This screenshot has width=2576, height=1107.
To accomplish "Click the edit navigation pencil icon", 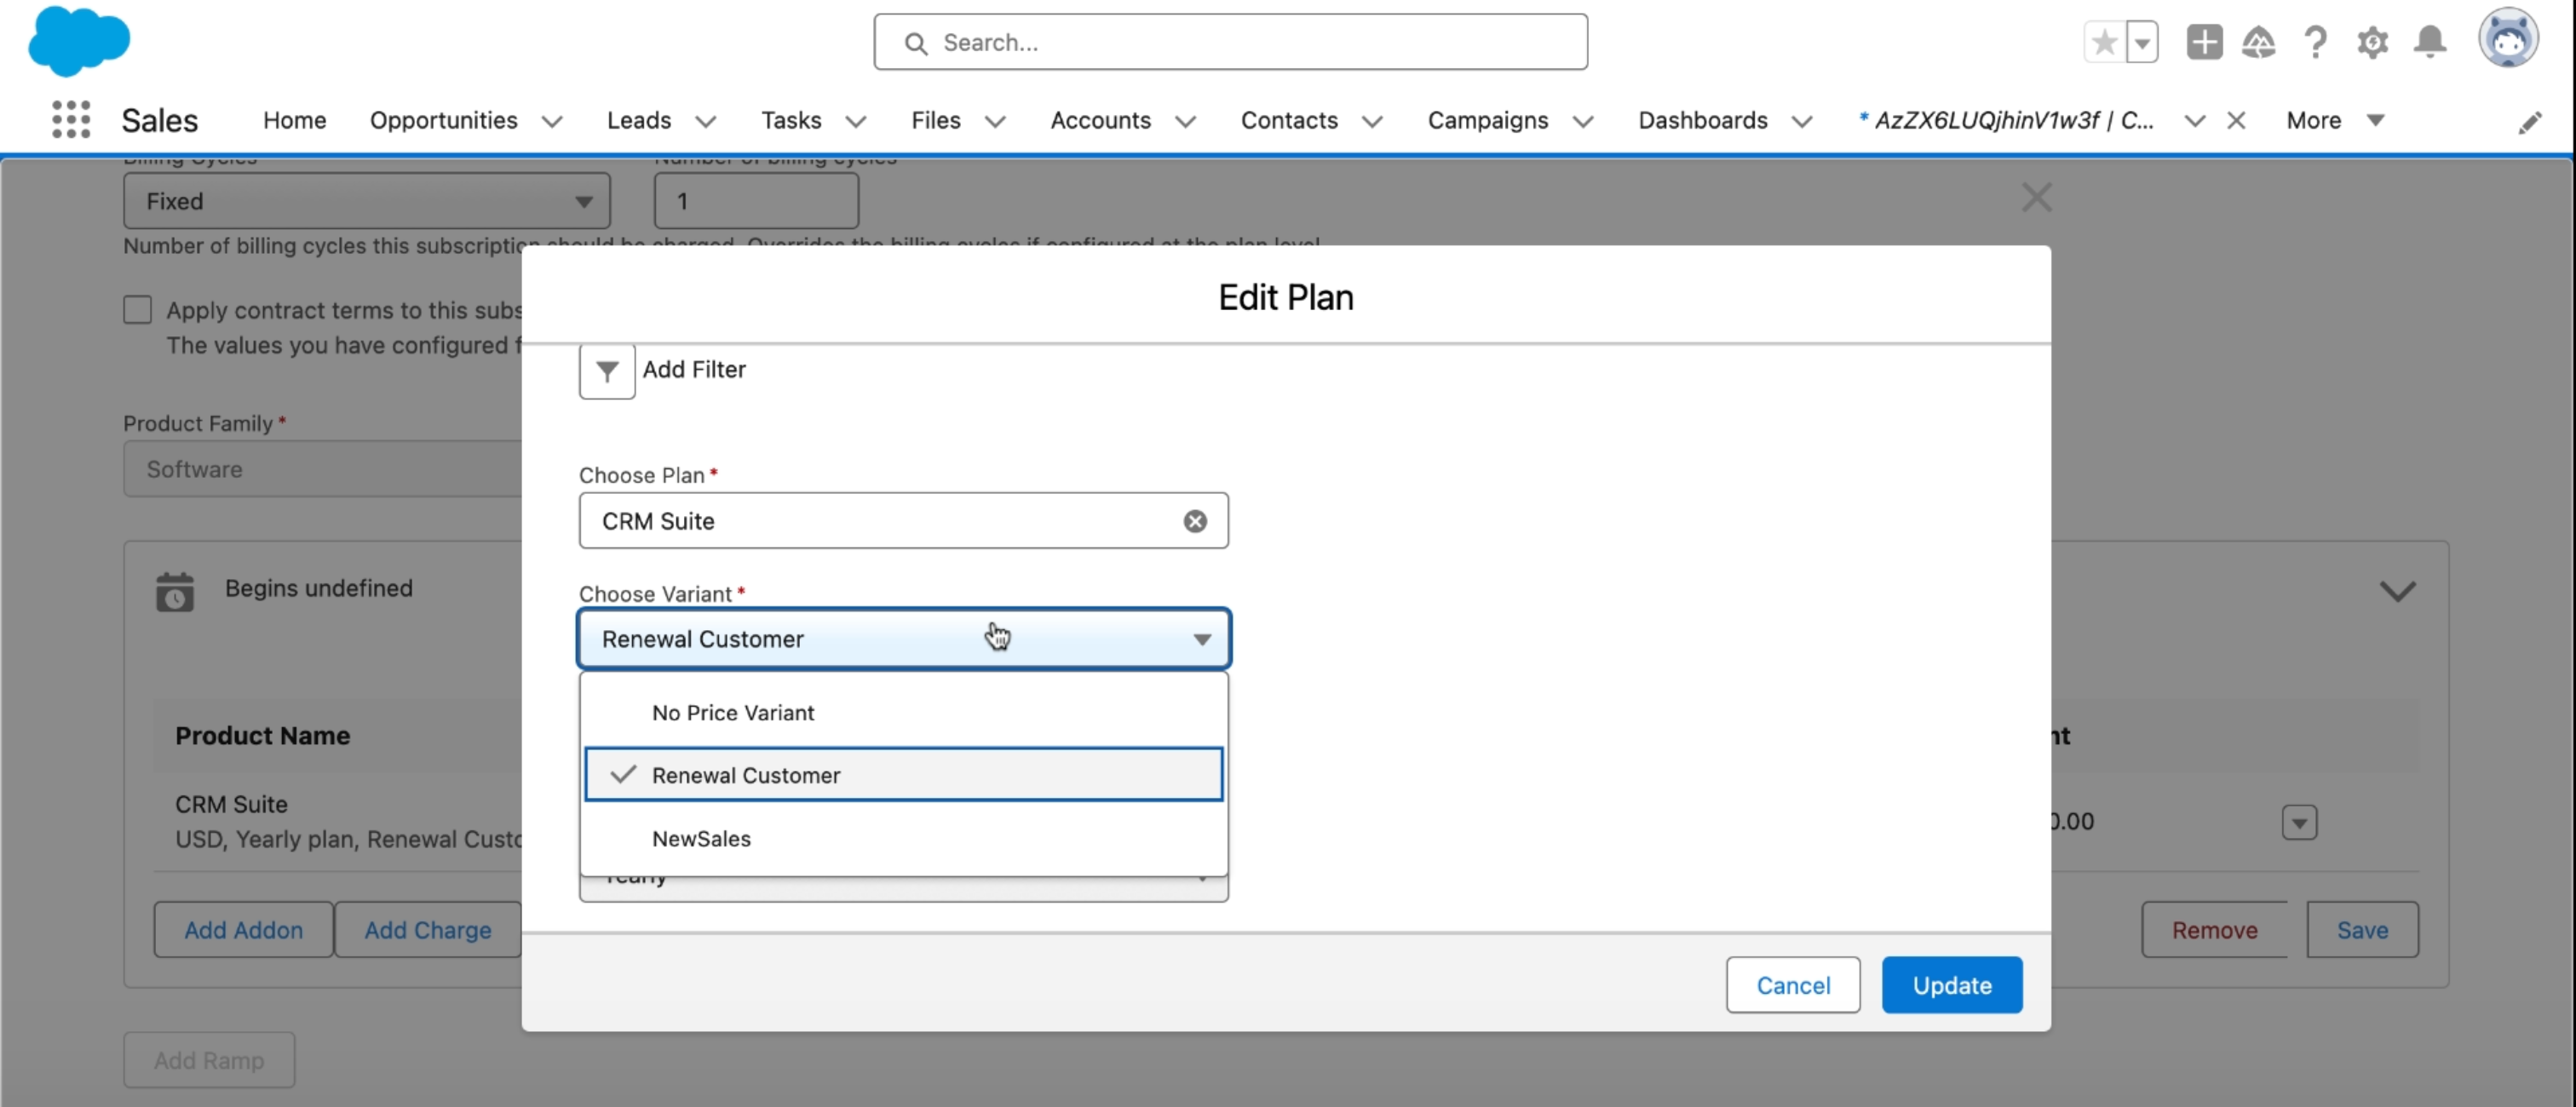I will 2529,122.
